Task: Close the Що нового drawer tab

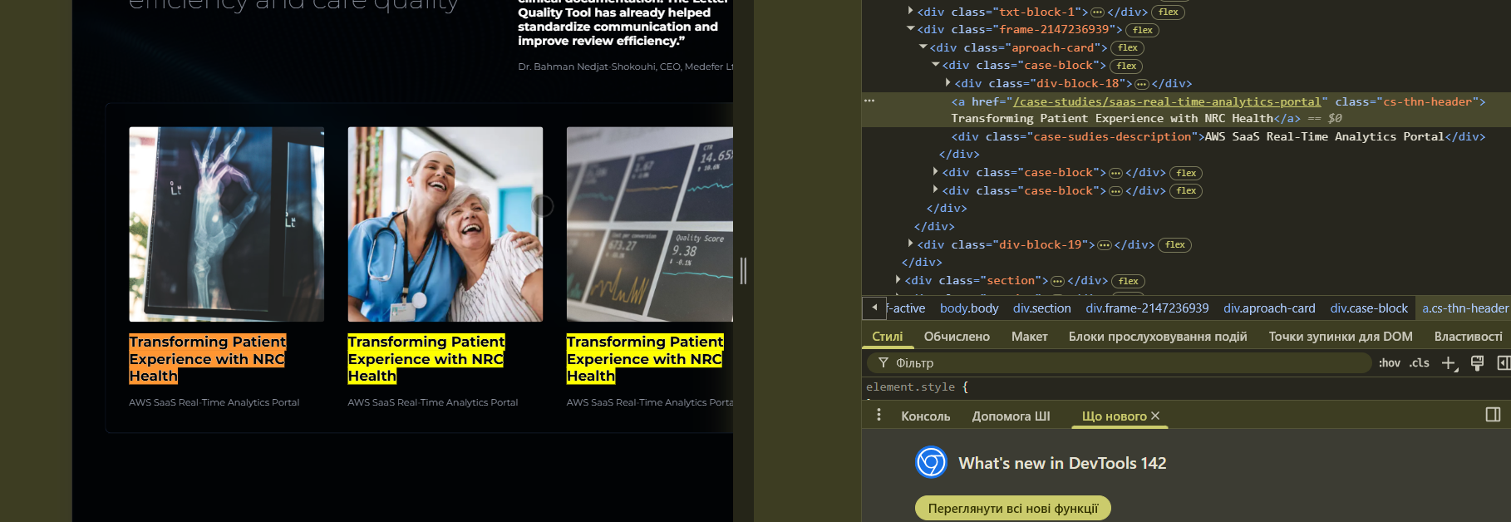Action: click(x=1155, y=416)
